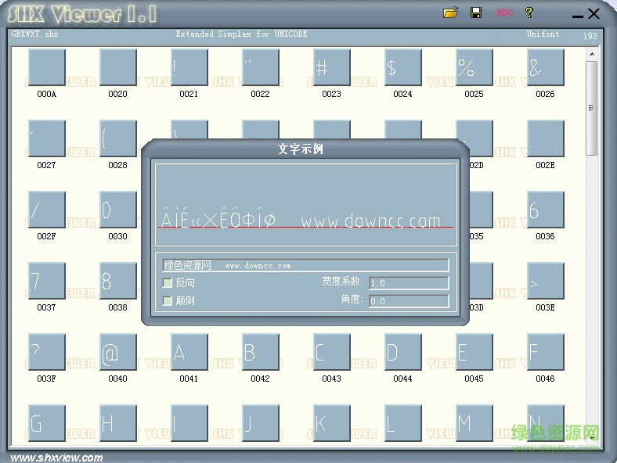
Task: Click the www.shxview.com link
Action: pos(56,458)
